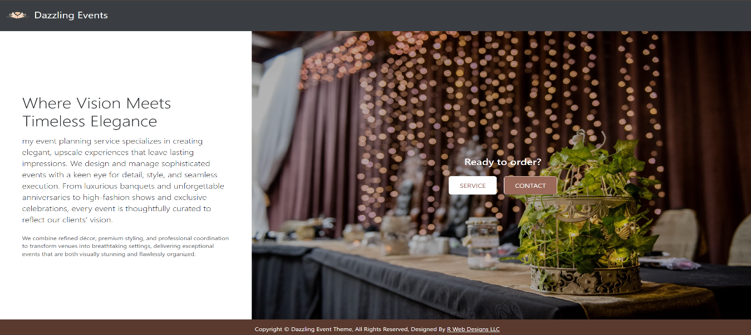
Task: Select the header navigation bar title
Action: 71,15
